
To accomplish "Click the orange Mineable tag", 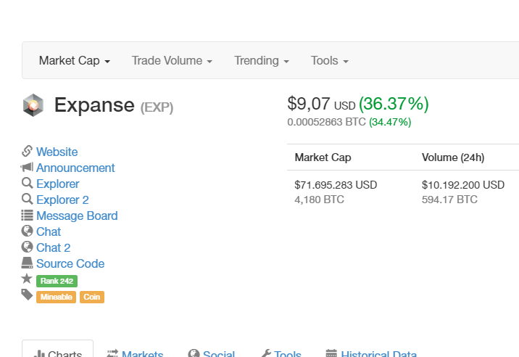I will [x=56, y=297].
